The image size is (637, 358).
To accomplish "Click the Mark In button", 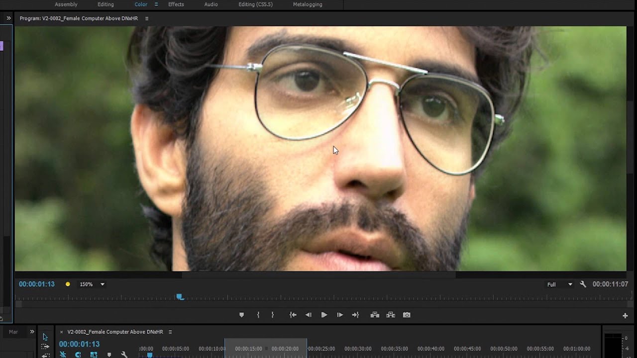I will [258, 315].
